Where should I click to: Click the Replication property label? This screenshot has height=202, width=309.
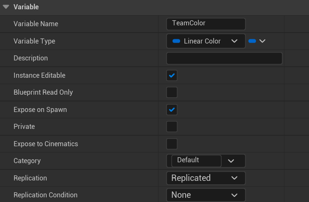click(x=30, y=178)
